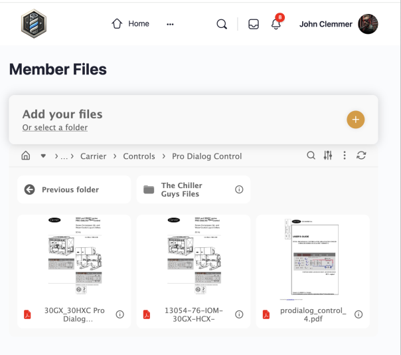
Task: Open the three-dot more menu in header
Action: [x=170, y=24]
